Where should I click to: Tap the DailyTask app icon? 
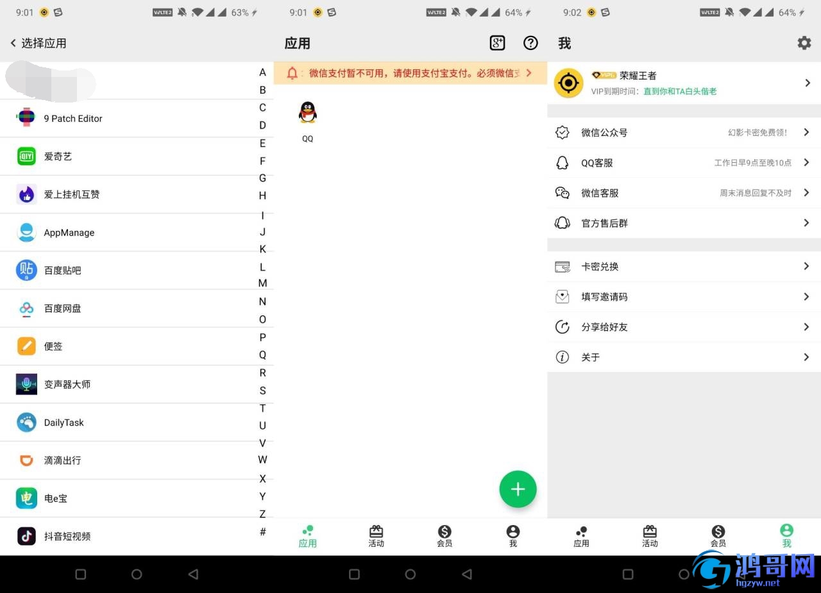coord(26,422)
